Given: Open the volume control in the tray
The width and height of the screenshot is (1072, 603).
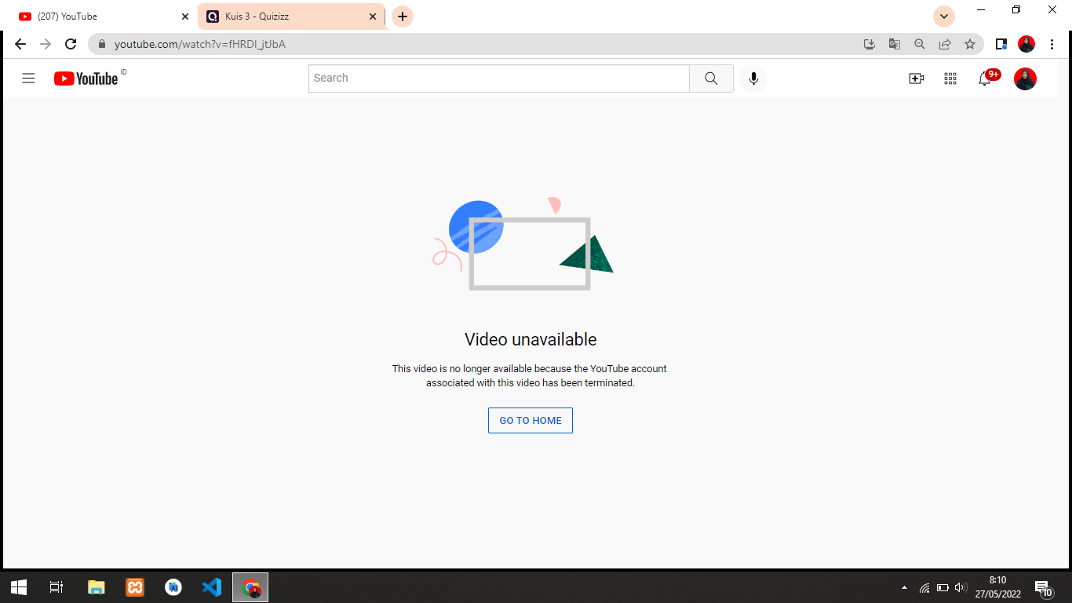Looking at the screenshot, I should coord(961,587).
